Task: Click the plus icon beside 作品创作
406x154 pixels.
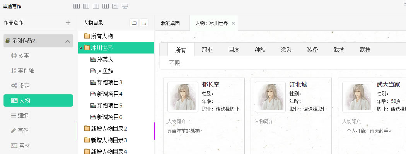Action: (x=68, y=23)
